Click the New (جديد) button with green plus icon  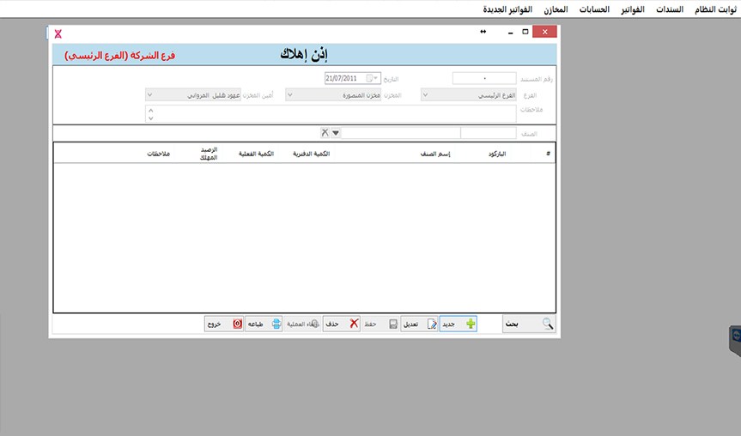tap(459, 324)
